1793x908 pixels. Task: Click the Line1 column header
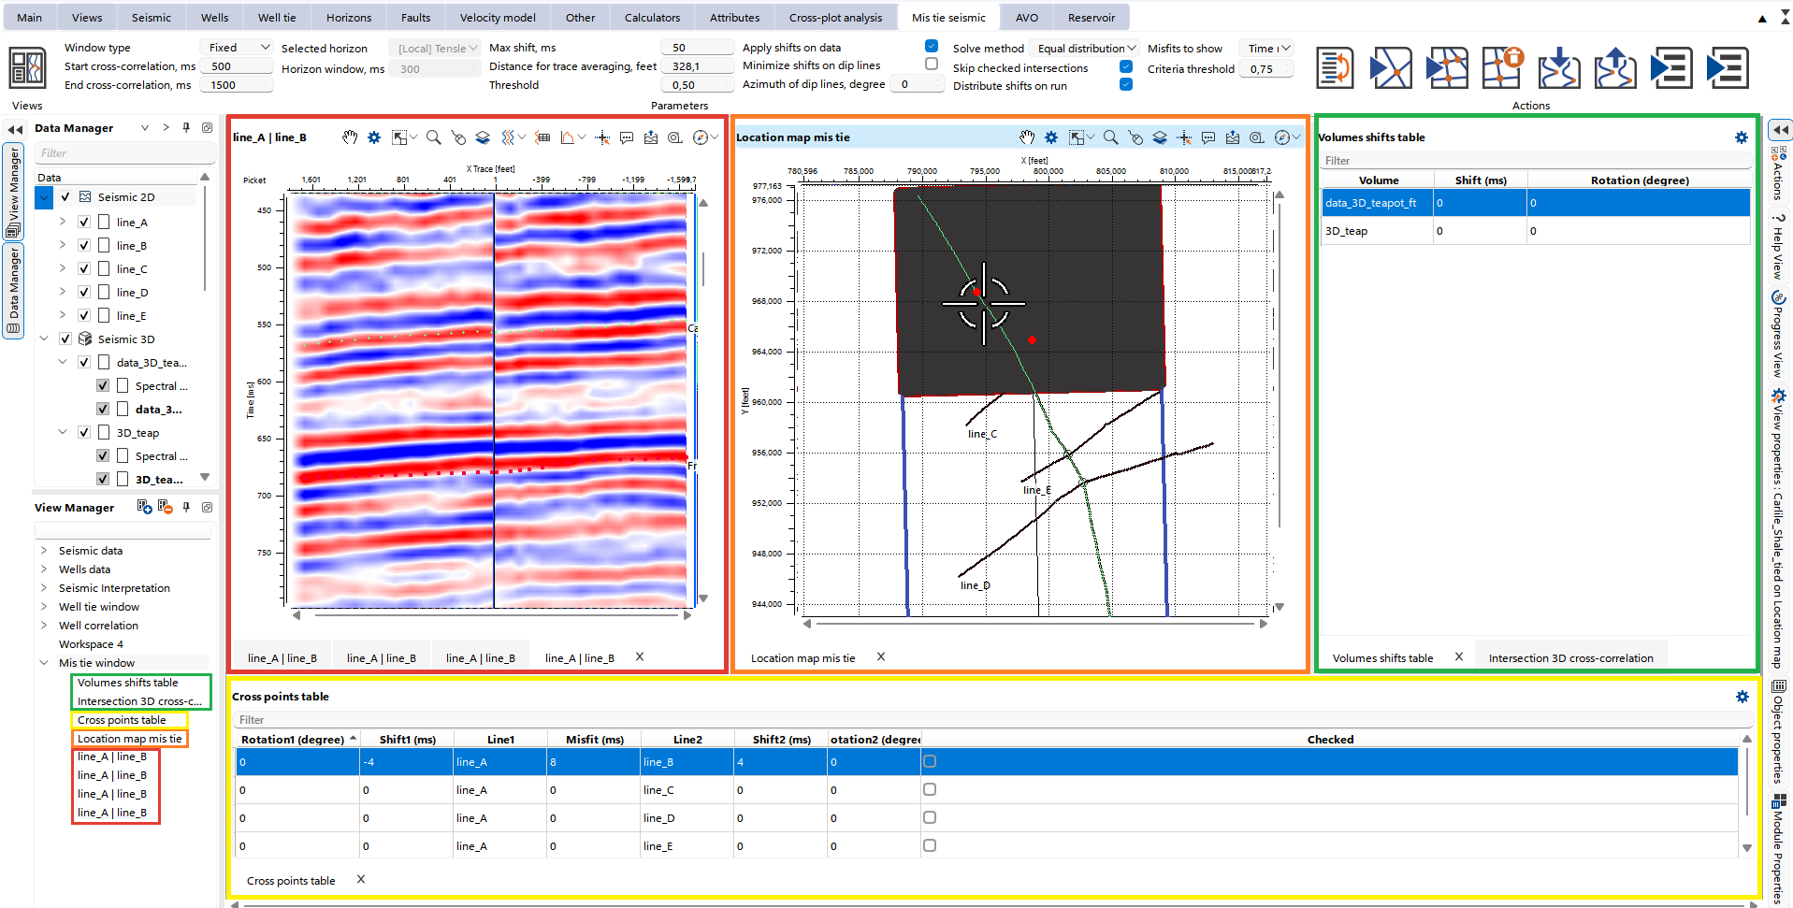500,740
